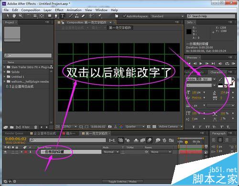This screenshot has width=239, height=186.
Task: Click Last Frame button in Preview
Action: pos(213,63)
